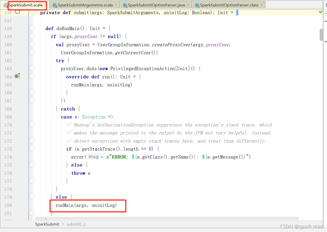The image size is (327, 232).
Task: Collapse doRunMain fold marker on line 158
Action: (32, 28)
